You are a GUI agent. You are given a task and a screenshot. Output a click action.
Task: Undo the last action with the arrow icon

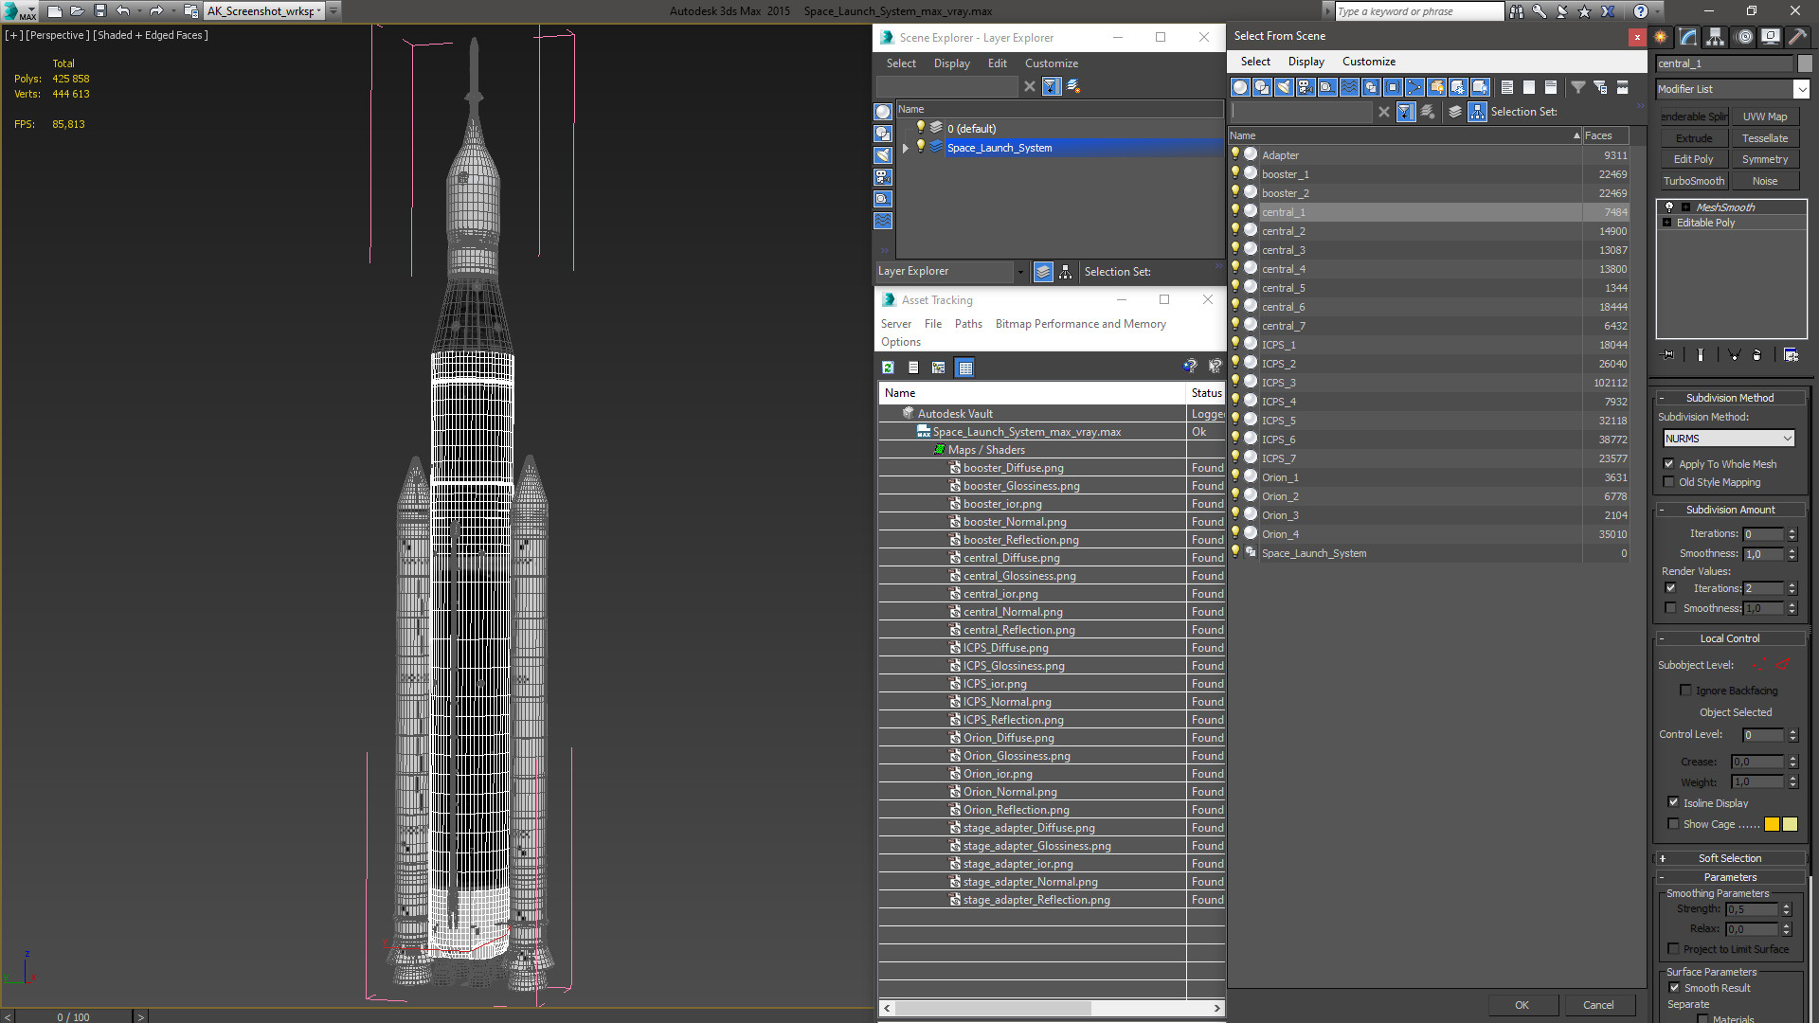point(122,11)
